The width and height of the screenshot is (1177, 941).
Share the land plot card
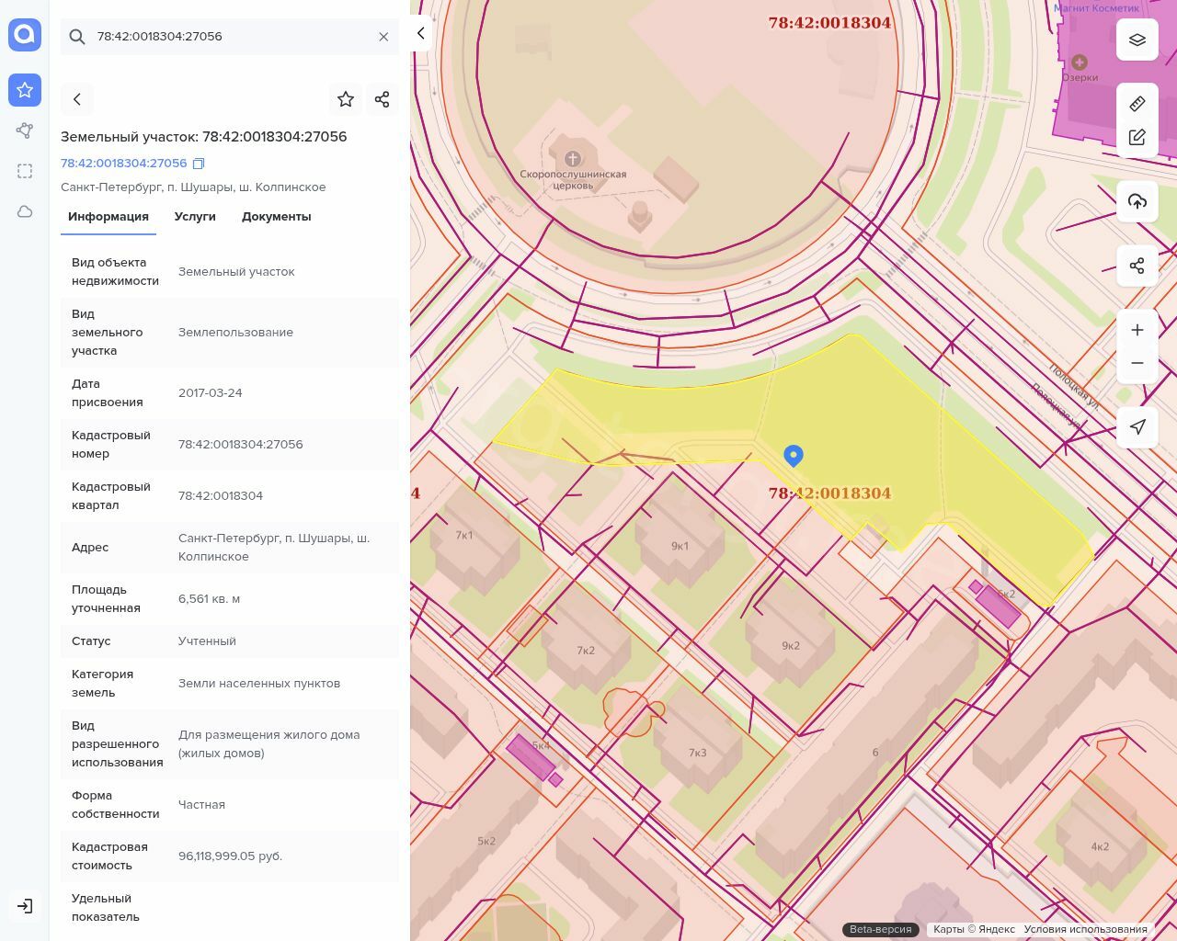pos(382,99)
